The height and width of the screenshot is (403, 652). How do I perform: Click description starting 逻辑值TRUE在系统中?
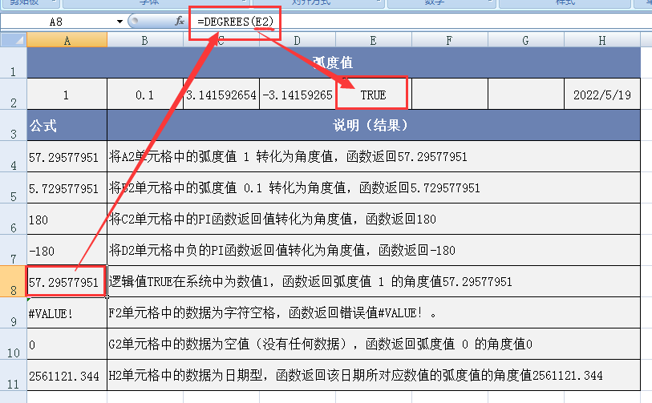(x=374, y=281)
